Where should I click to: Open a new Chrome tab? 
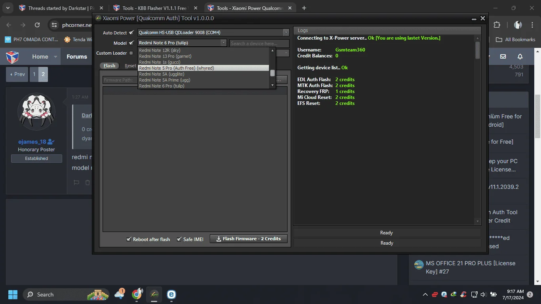(x=304, y=8)
